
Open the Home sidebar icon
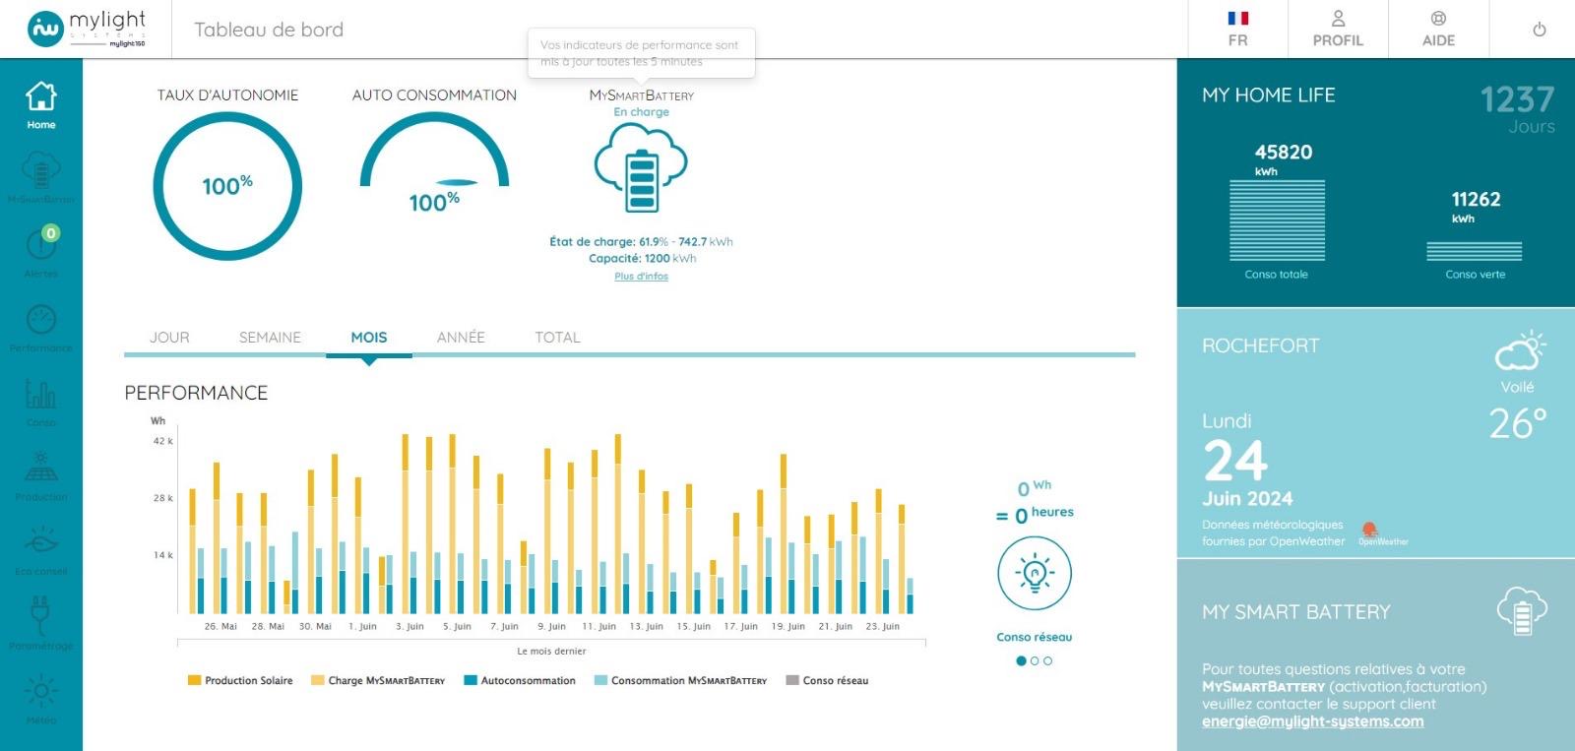point(40,104)
